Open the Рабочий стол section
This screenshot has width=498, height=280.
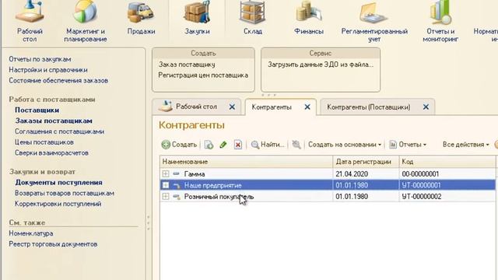30,22
